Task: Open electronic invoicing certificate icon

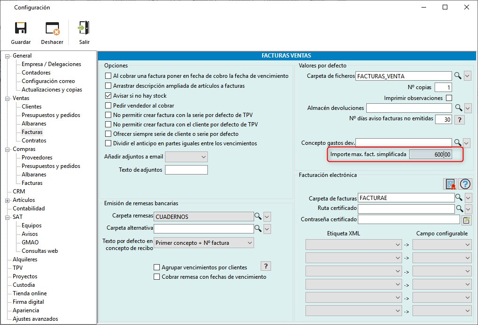Action: (450, 184)
